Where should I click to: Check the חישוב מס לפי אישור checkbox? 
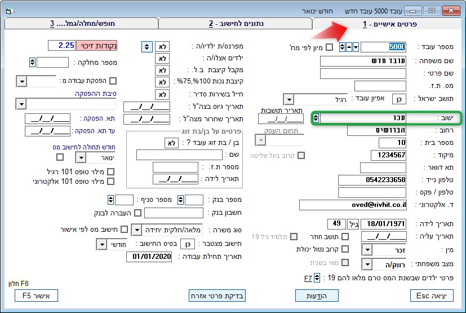pos(124,230)
